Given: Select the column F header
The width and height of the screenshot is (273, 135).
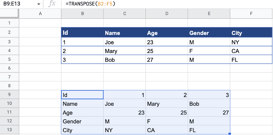Looking at the screenshot, I should (251, 14).
